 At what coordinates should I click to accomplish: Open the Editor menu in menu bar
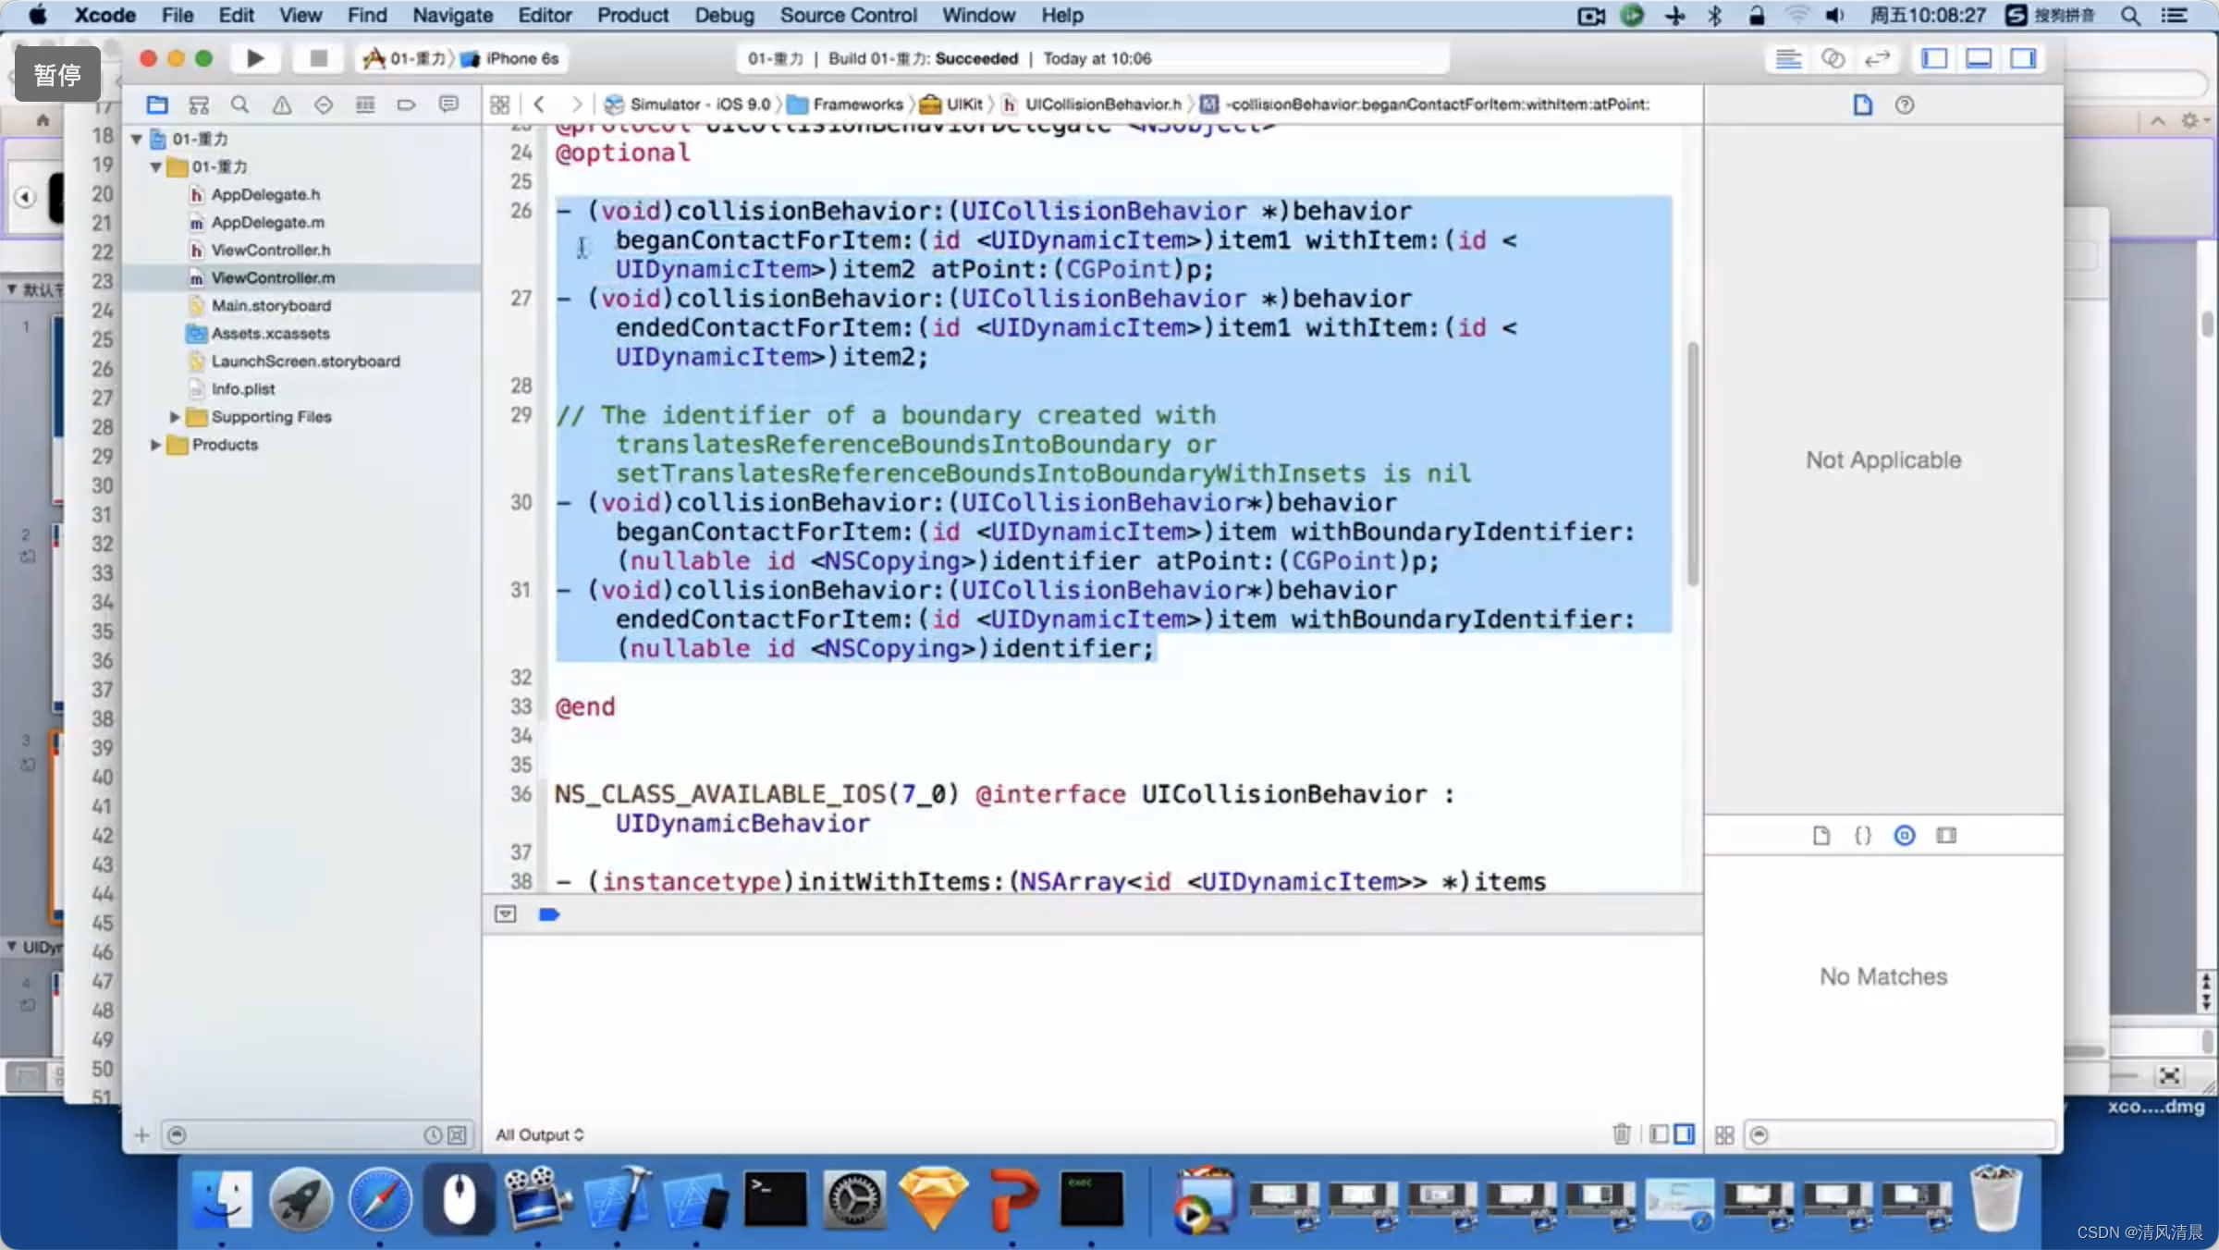pyautogui.click(x=543, y=15)
